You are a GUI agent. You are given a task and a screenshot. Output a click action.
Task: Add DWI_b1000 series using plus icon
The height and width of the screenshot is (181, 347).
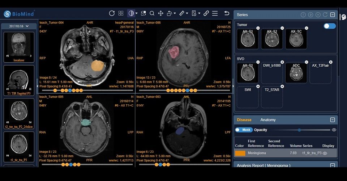282,62
